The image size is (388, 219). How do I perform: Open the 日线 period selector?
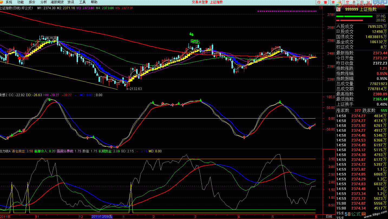click(x=329, y=217)
